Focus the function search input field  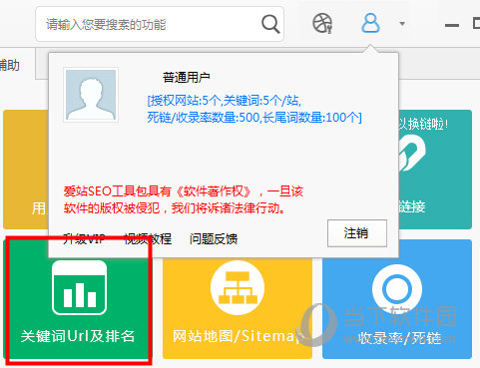pyautogui.click(x=160, y=24)
